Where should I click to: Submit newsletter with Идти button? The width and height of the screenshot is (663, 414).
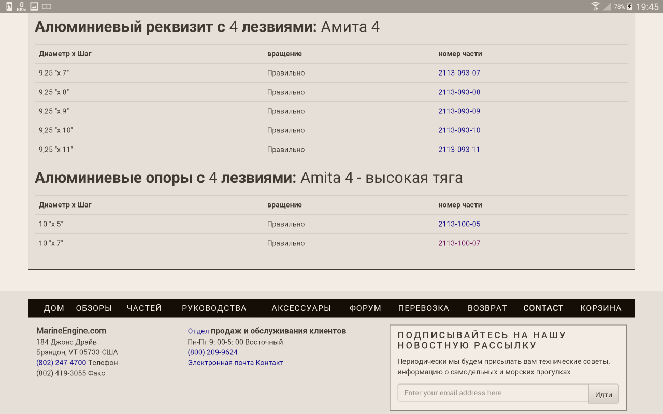(x=603, y=394)
